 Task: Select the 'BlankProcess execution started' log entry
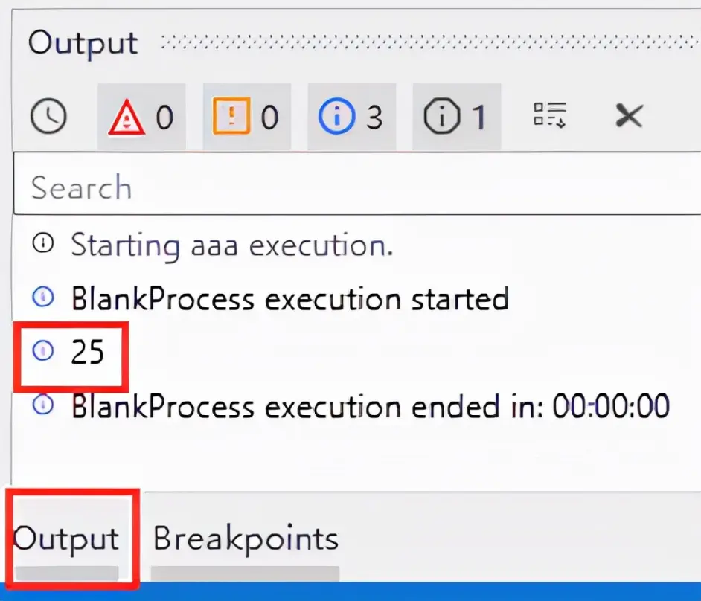click(x=356, y=298)
